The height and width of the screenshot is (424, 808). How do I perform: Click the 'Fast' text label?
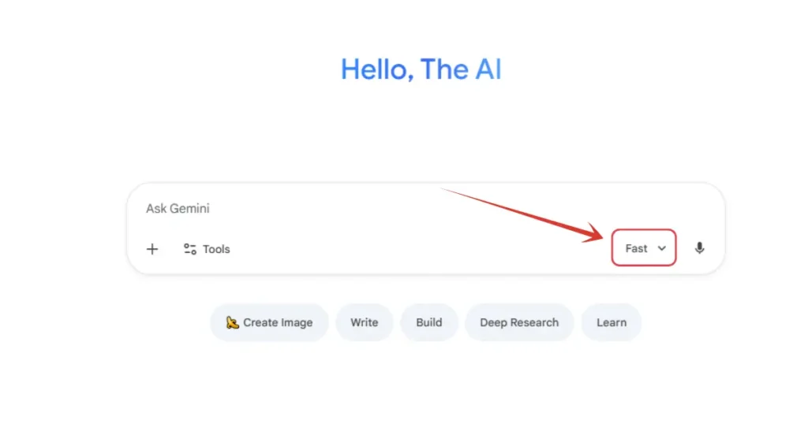click(636, 248)
